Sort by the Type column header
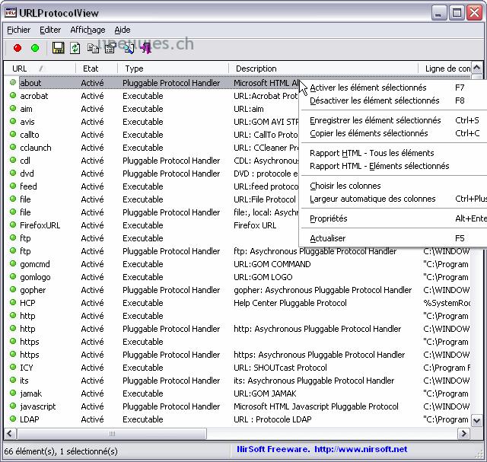This screenshot has width=487, height=462. pos(173,69)
